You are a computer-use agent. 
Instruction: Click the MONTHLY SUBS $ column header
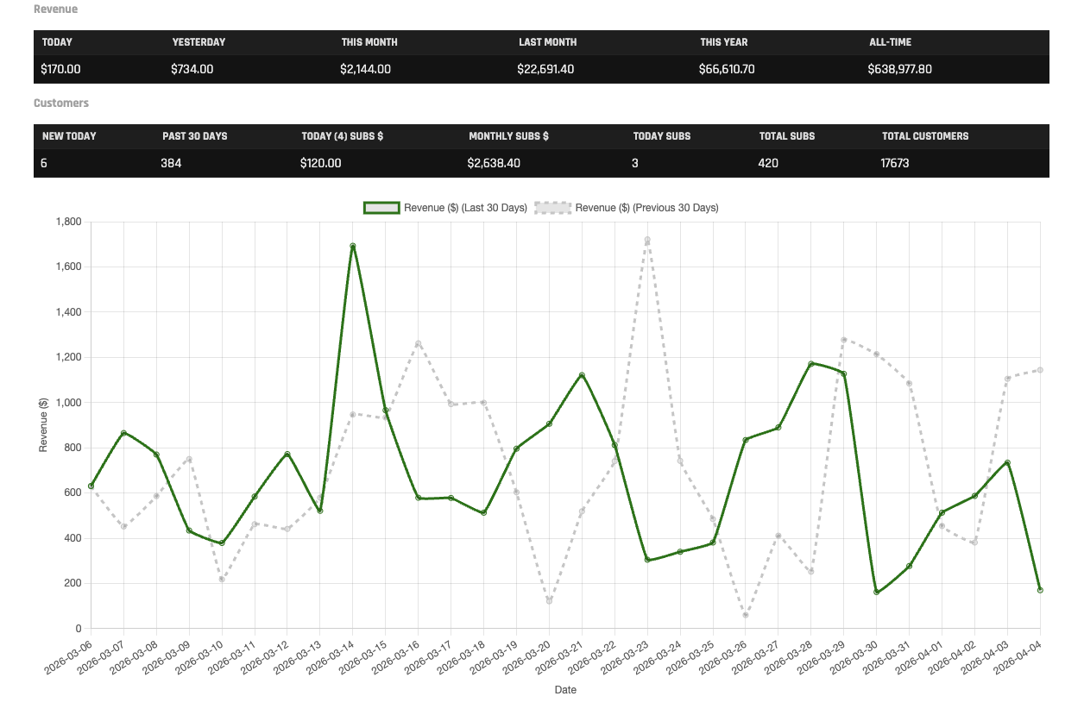tap(508, 136)
